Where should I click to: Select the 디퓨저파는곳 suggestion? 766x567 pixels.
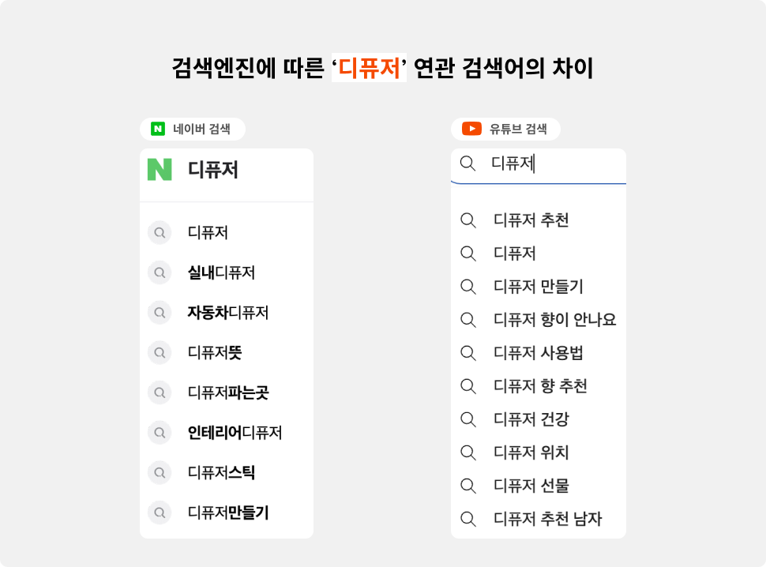coord(229,392)
